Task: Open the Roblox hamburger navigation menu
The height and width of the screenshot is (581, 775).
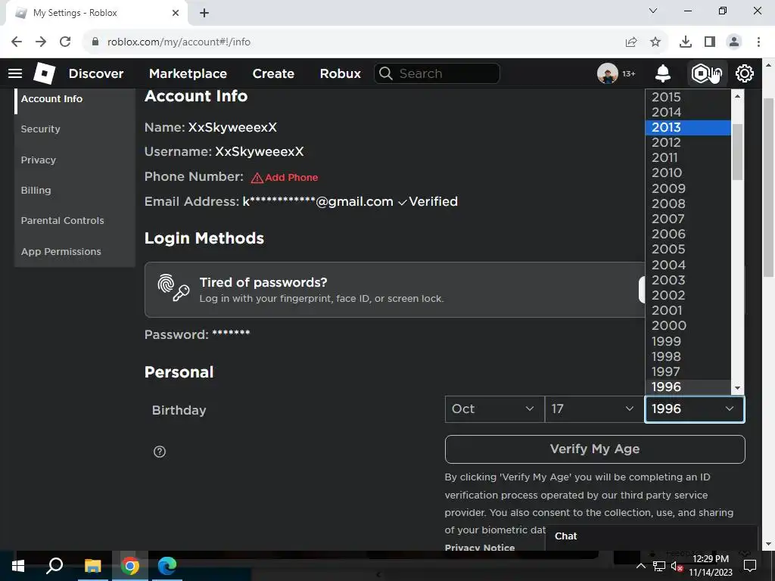Action: 15,73
